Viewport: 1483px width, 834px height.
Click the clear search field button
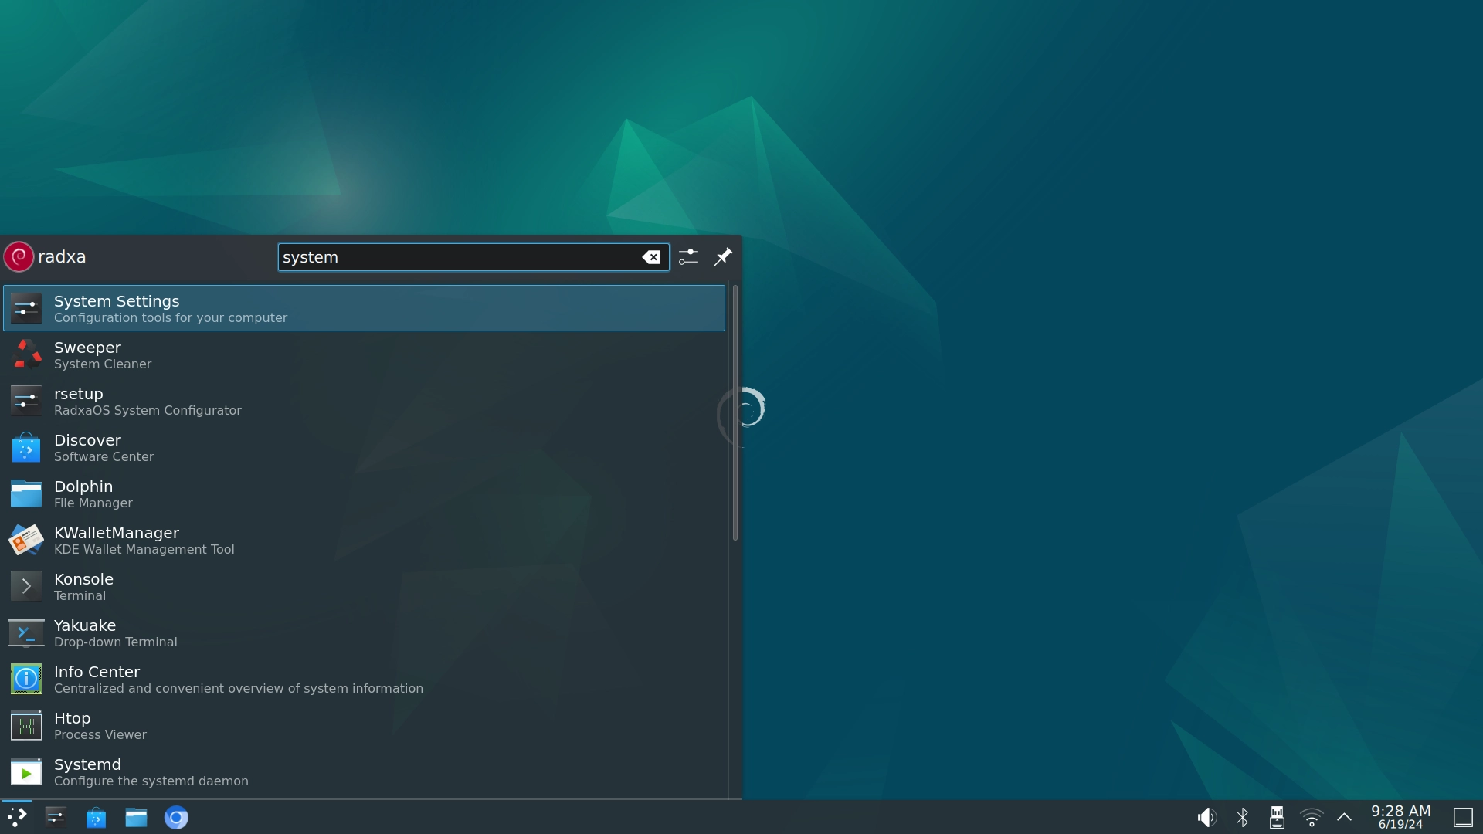tap(652, 256)
